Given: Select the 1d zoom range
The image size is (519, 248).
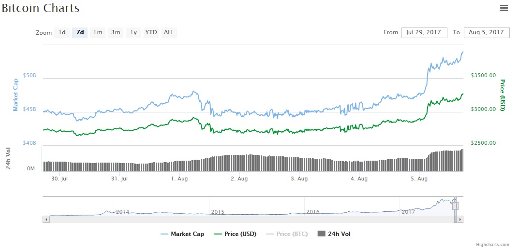Looking at the screenshot, I should pos(62,32).
